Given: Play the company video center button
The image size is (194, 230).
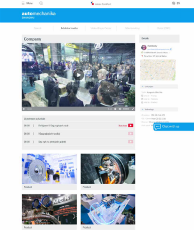Looking at the screenshot, I should coord(79,75).
